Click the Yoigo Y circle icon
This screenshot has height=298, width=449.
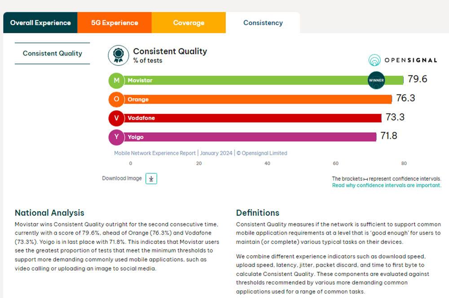tap(116, 137)
